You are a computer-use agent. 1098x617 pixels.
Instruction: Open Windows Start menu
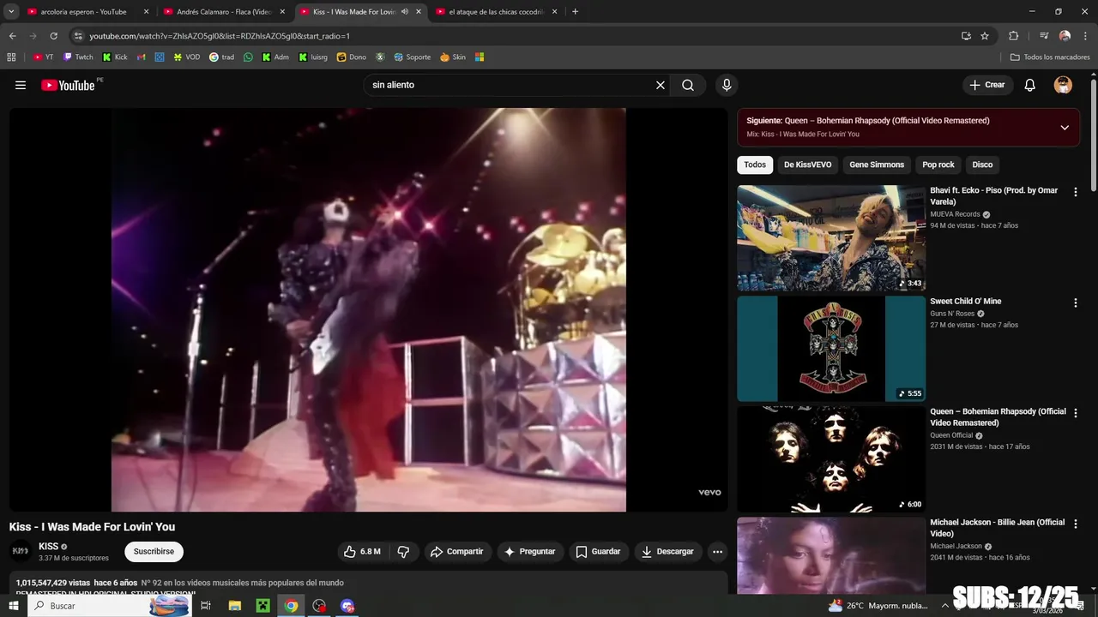point(13,606)
